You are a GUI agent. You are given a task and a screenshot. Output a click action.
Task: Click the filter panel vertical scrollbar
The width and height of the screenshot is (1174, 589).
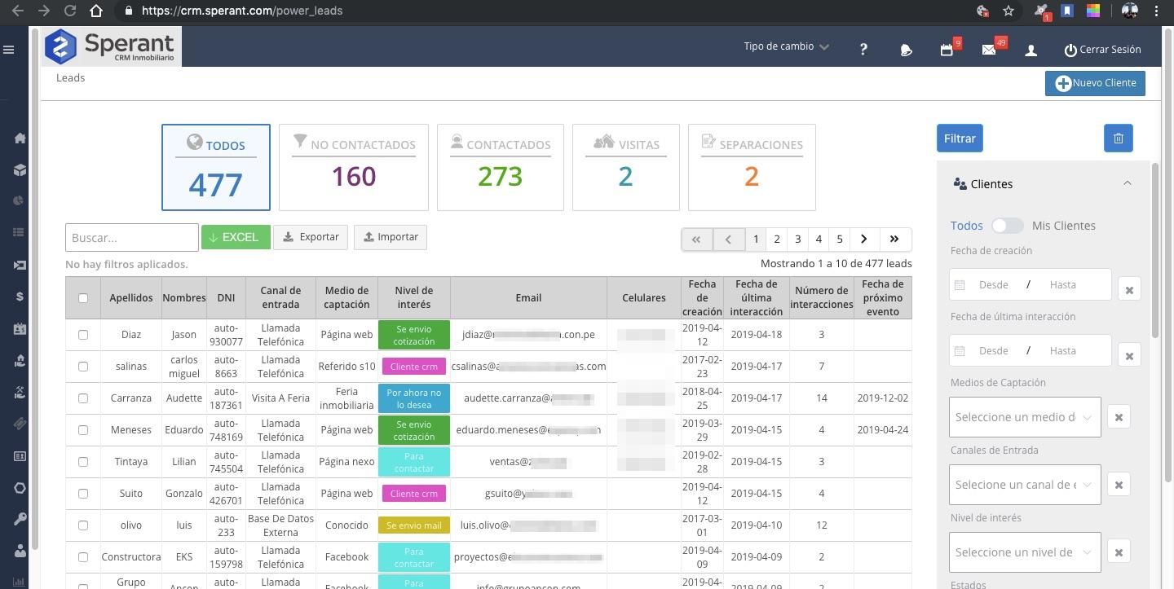pyautogui.click(x=1154, y=250)
